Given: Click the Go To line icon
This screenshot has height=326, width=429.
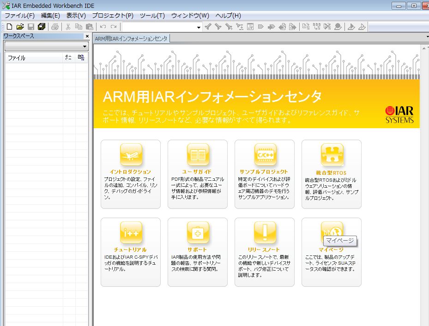Looking at the screenshot, I should pos(250,26).
